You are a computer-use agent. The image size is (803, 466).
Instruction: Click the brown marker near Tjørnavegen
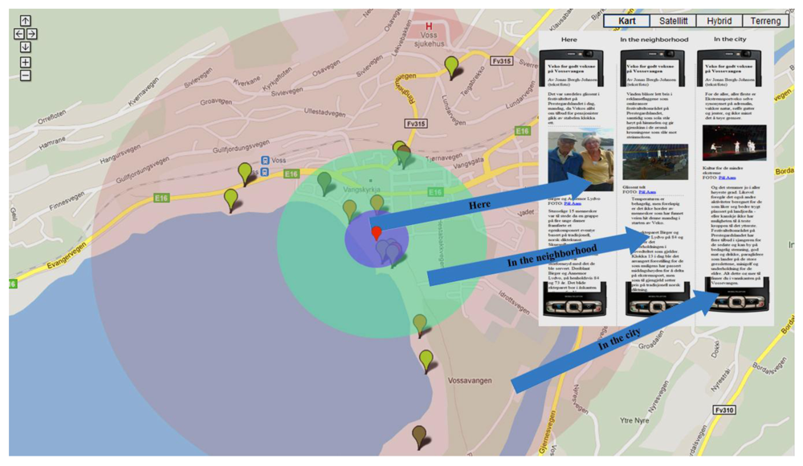pyautogui.click(x=404, y=157)
